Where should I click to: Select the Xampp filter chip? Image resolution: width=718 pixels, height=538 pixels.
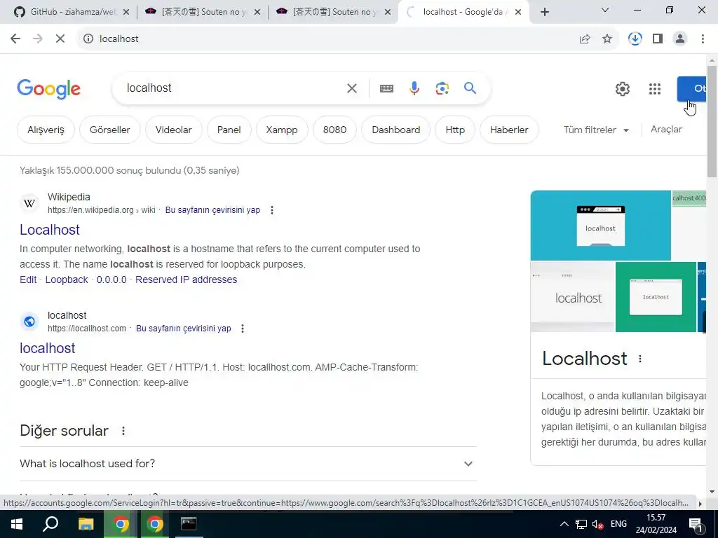point(282,130)
